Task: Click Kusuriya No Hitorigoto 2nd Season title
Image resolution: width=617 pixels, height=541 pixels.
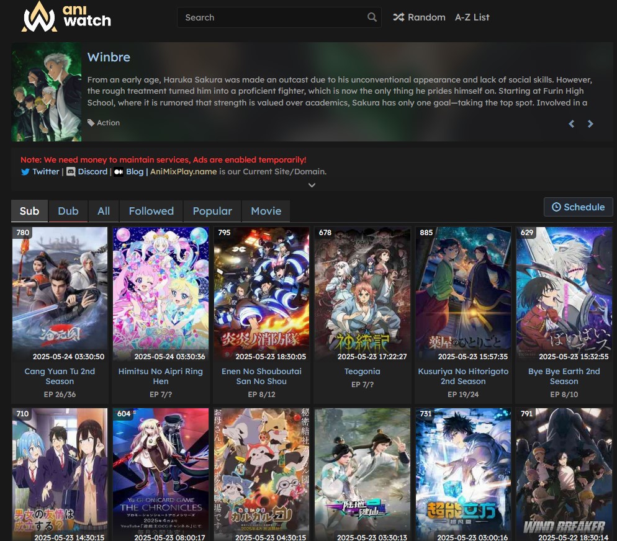Action: [x=463, y=376]
